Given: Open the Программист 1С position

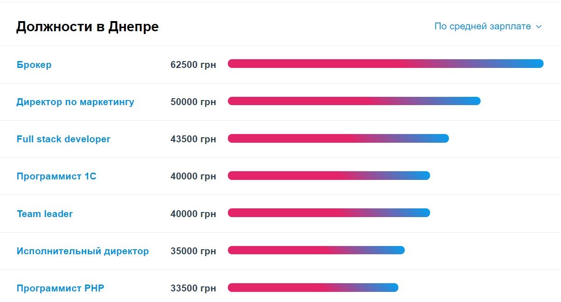Looking at the screenshot, I should [57, 176].
